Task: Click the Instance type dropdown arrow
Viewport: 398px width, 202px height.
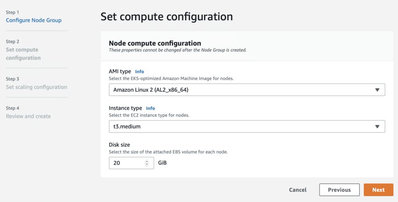Action: (x=377, y=126)
